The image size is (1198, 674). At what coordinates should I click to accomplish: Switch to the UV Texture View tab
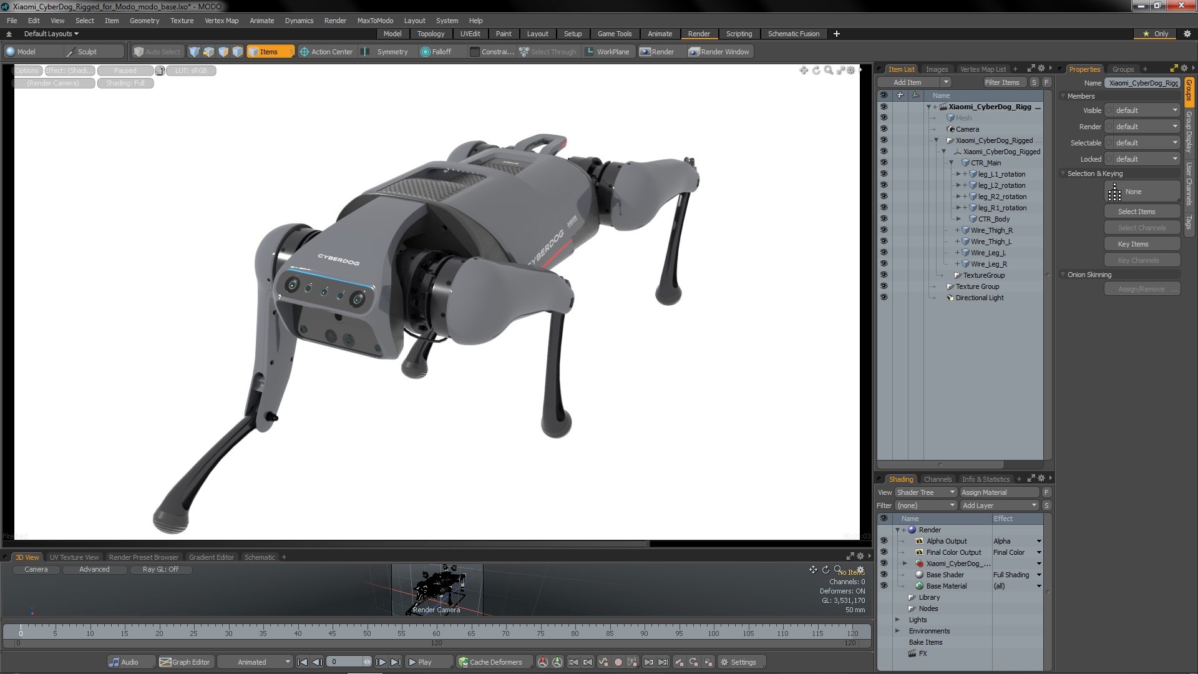click(x=74, y=557)
